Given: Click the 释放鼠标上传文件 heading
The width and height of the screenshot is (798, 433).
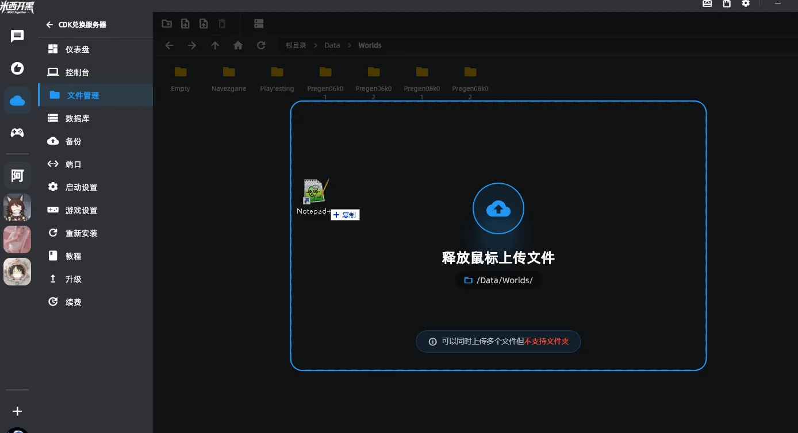Looking at the screenshot, I should click(498, 258).
